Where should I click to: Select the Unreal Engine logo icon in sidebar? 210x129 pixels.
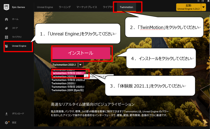[6, 46]
